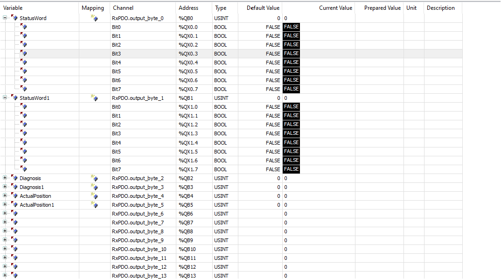The image size is (501, 279).
Task: Click the Current Value column header
Action: pos(335,8)
